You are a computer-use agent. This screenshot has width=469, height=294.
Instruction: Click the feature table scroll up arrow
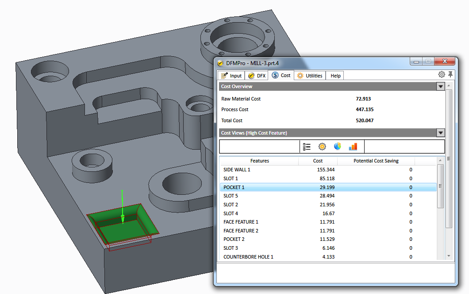[440, 160]
